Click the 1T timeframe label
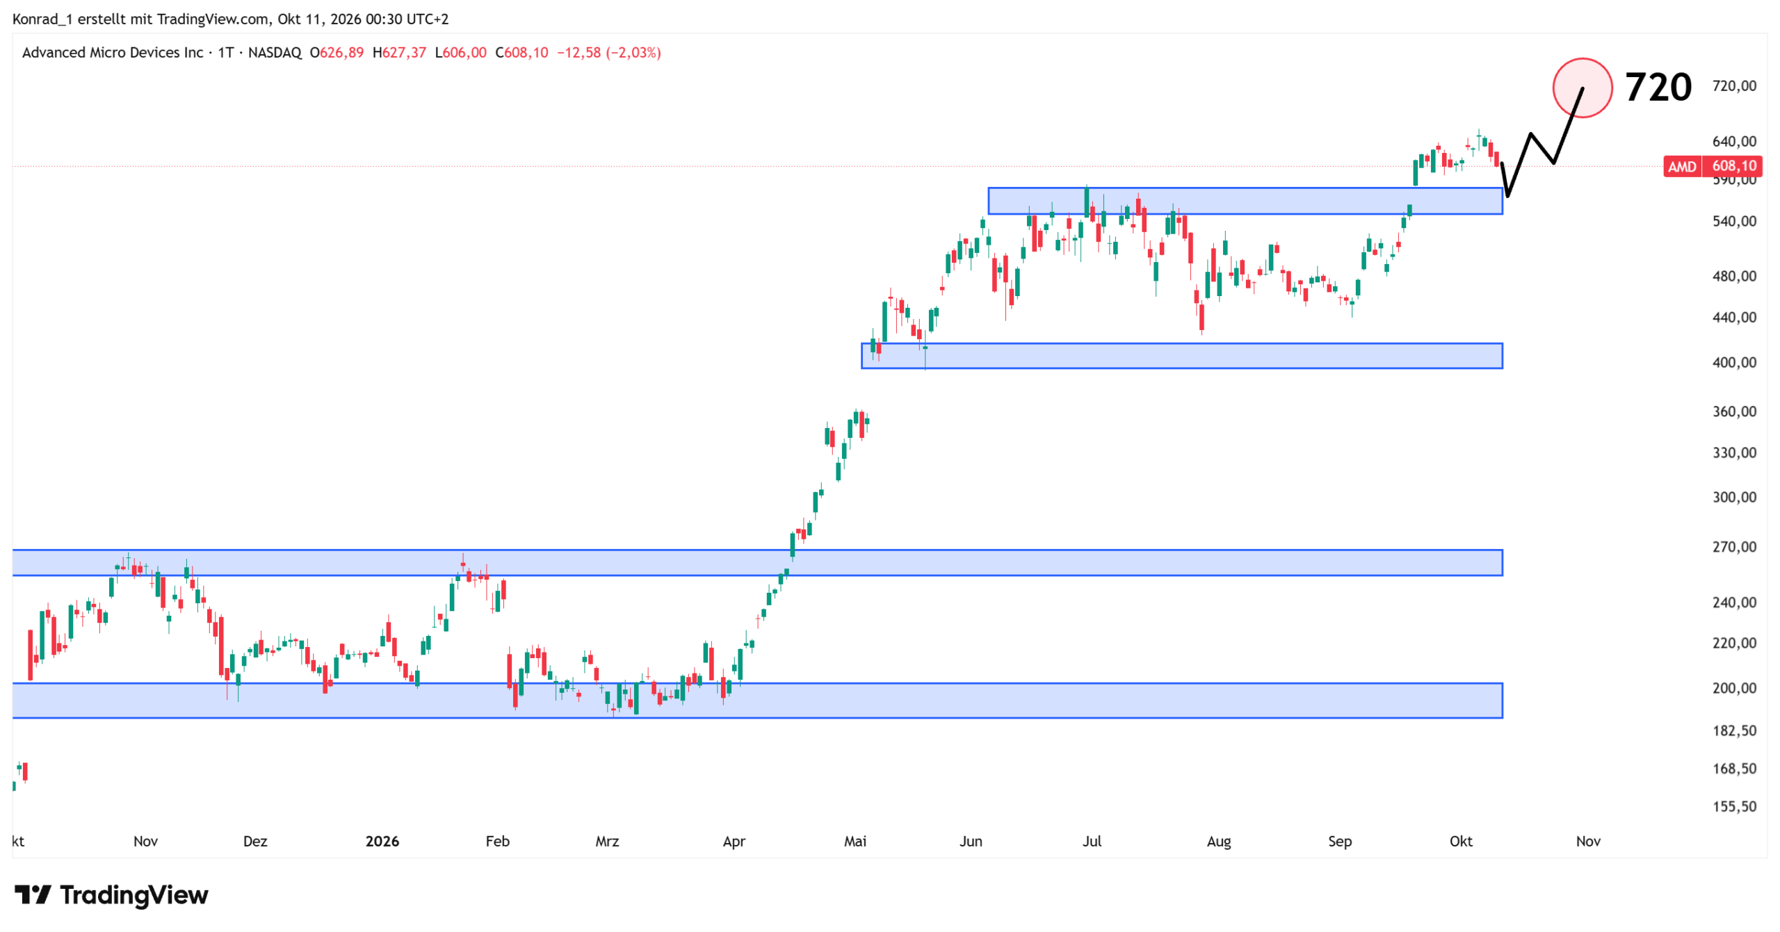1780x932 pixels. (225, 53)
